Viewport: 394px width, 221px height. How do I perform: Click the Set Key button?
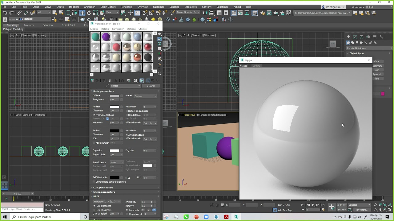(x=342, y=210)
